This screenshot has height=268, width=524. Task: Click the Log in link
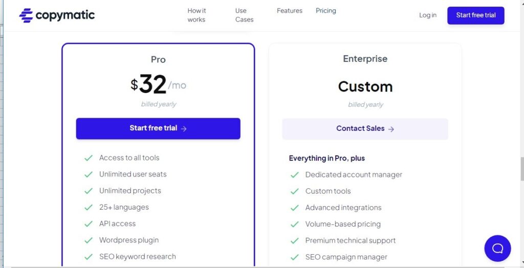pos(428,15)
